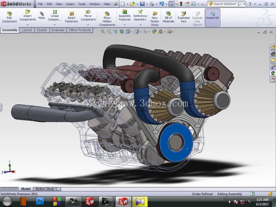Open the View Settings monitor dropdown
The width and height of the screenshot is (276, 207).
(x=171, y=32)
